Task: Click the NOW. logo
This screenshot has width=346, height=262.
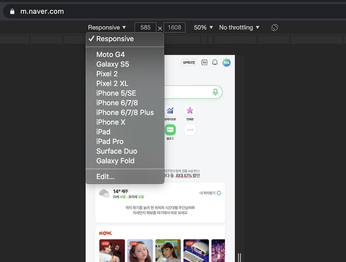Action: (105, 233)
